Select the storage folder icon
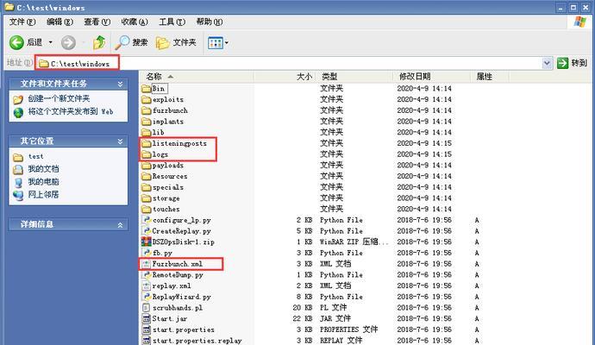Viewport: 595px width, 345px height. click(x=146, y=198)
